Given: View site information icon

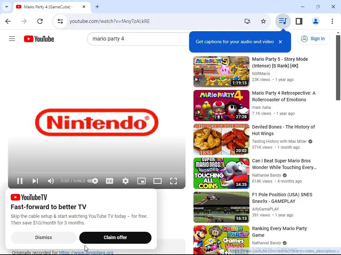Looking at the screenshot, I should click(60, 21).
